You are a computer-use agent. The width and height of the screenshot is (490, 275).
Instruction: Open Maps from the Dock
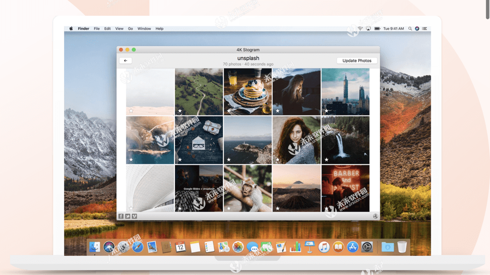click(223, 247)
